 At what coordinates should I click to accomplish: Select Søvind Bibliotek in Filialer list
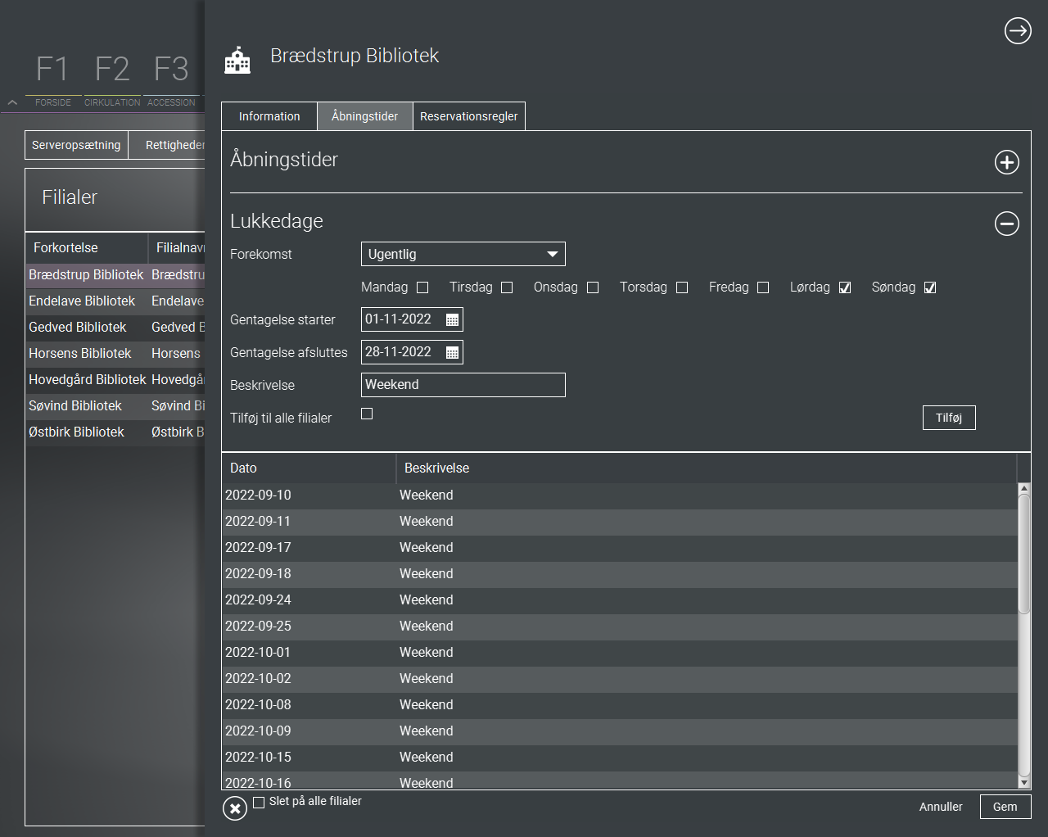[x=115, y=405]
